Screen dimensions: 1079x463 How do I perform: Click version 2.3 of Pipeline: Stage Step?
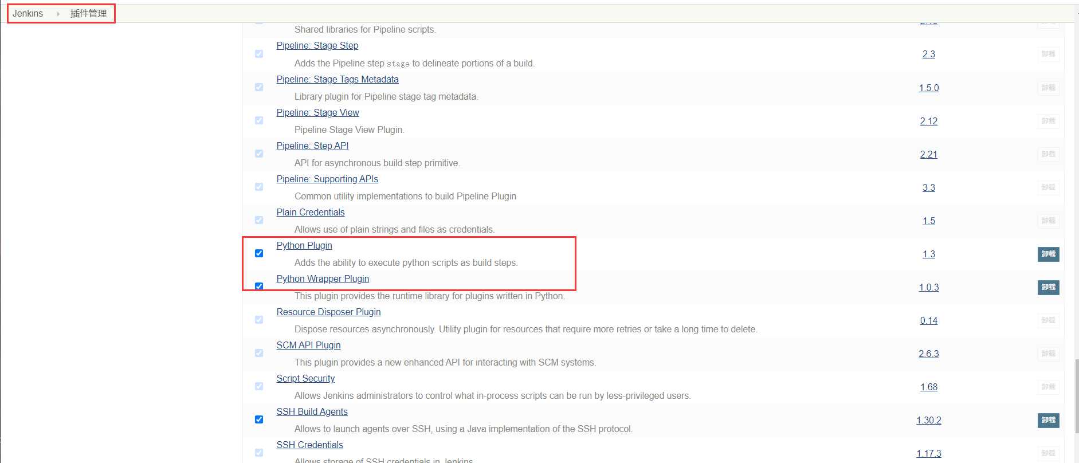(x=929, y=54)
